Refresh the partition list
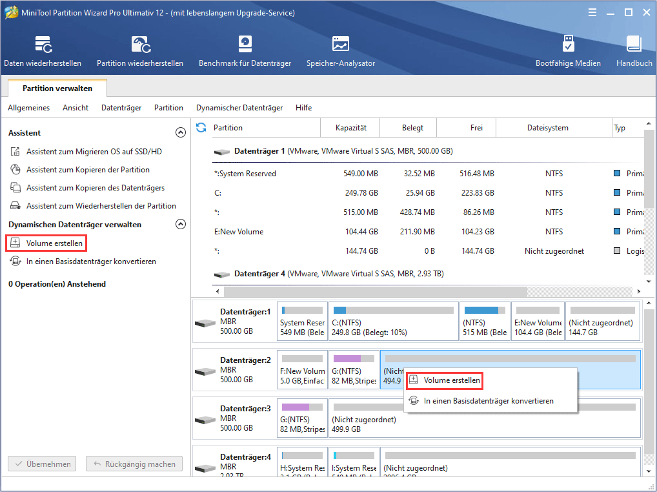Image resolution: width=657 pixels, height=492 pixels. 201,128
